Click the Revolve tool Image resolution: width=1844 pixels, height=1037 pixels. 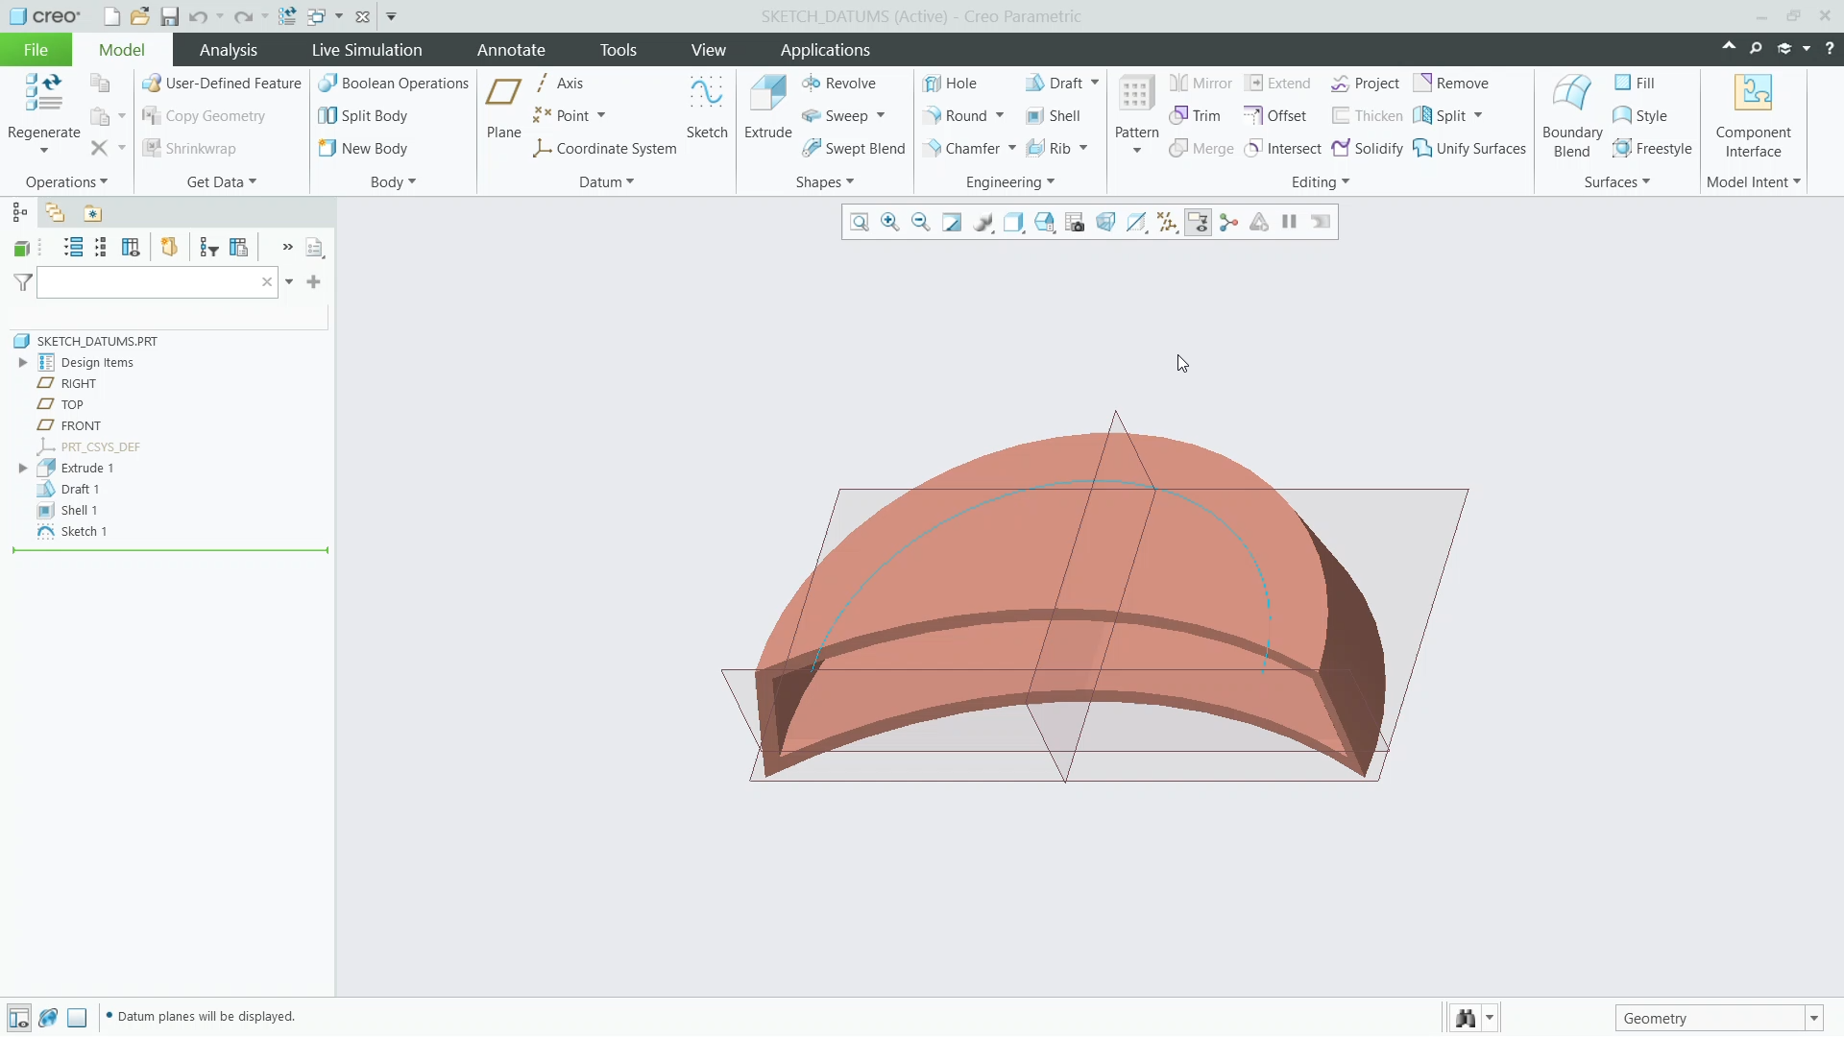839,84
